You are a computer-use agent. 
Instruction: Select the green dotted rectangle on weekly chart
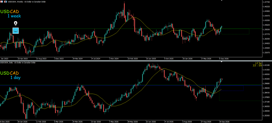[235, 32]
